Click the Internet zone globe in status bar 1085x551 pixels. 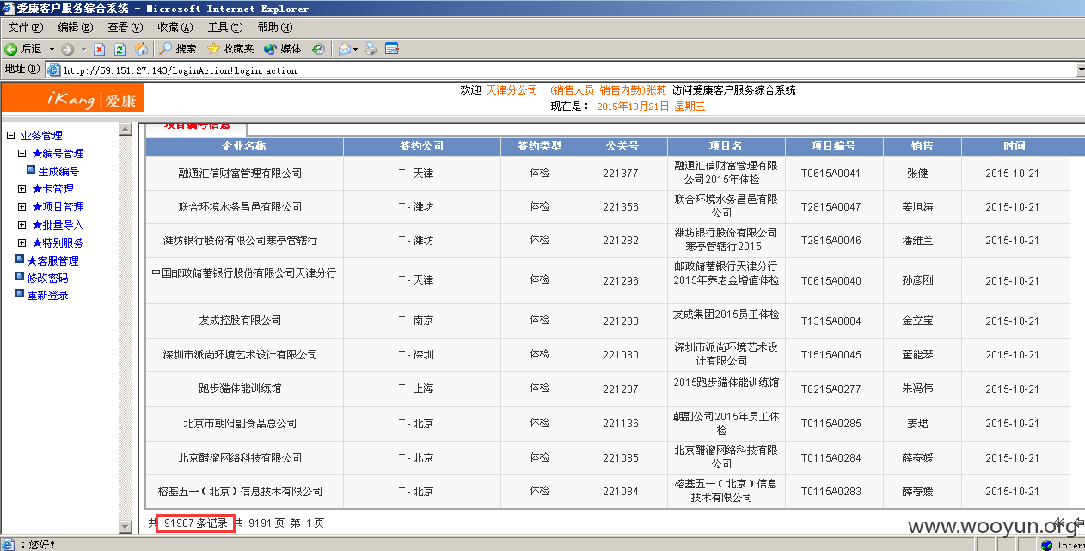coord(1046,544)
